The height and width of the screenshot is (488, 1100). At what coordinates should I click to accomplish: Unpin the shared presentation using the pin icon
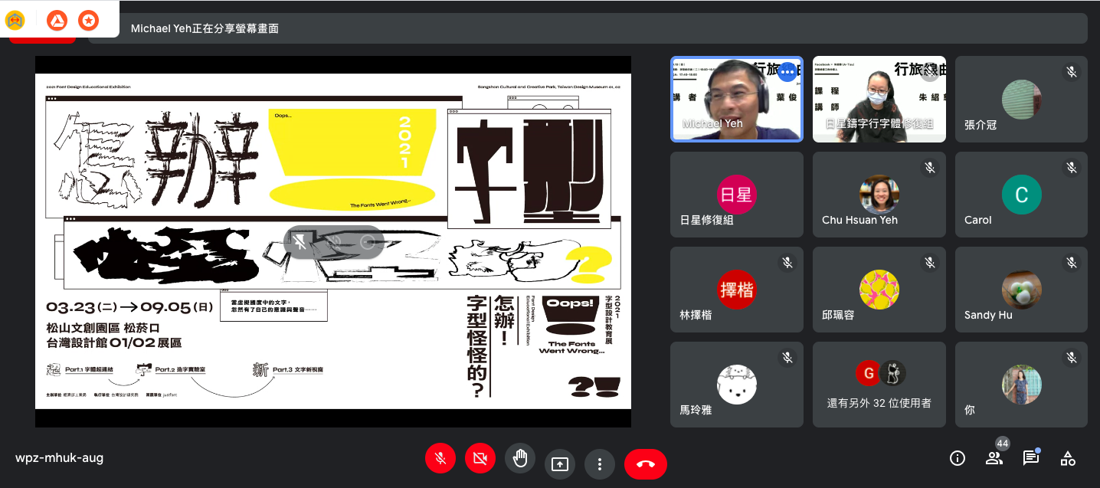[x=300, y=242]
